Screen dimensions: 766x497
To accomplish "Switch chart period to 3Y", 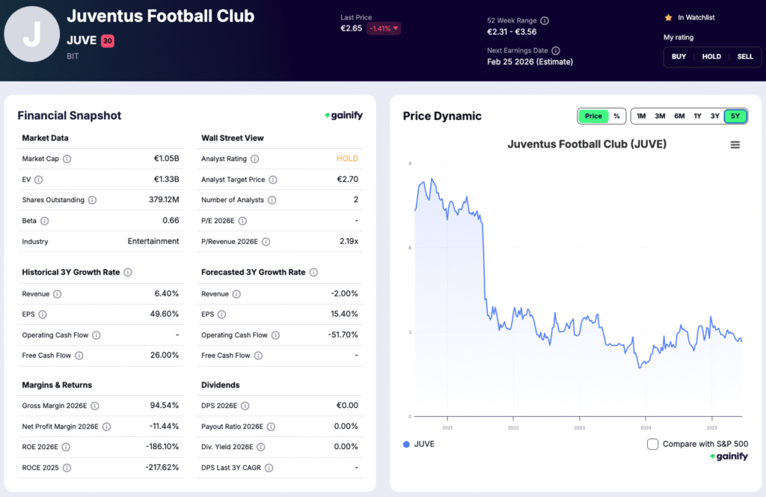I will [715, 116].
